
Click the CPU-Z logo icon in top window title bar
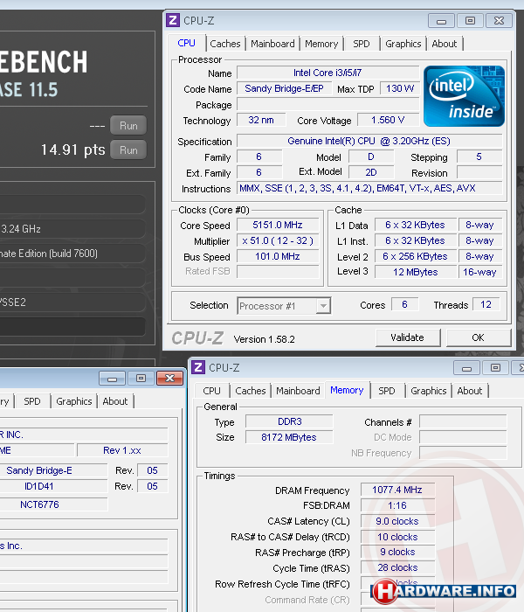tap(173, 20)
